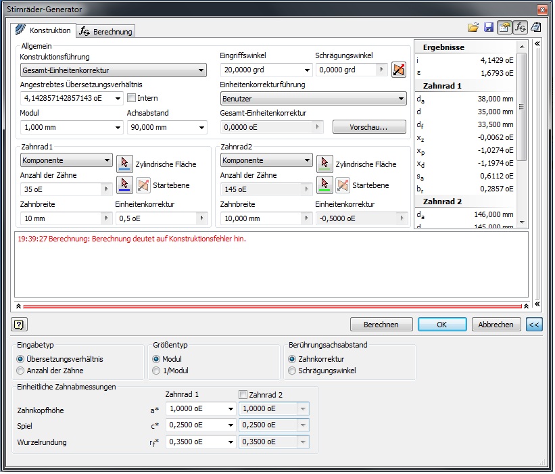Click the file naming icon in toolbar
555x474 pixels.
[506, 27]
